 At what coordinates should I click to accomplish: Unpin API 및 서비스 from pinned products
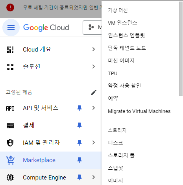click(79, 108)
